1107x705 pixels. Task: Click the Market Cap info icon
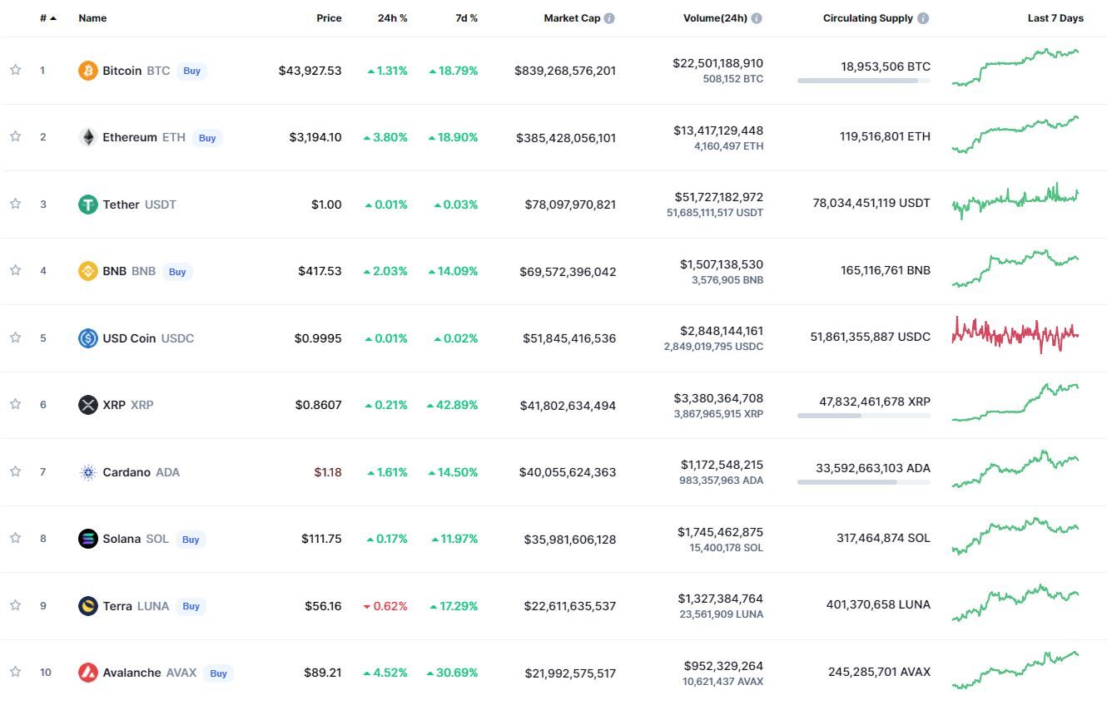click(609, 18)
